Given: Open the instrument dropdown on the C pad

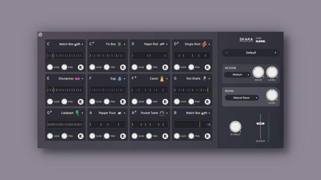Looking at the screenshot, I should tap(82, 44).
